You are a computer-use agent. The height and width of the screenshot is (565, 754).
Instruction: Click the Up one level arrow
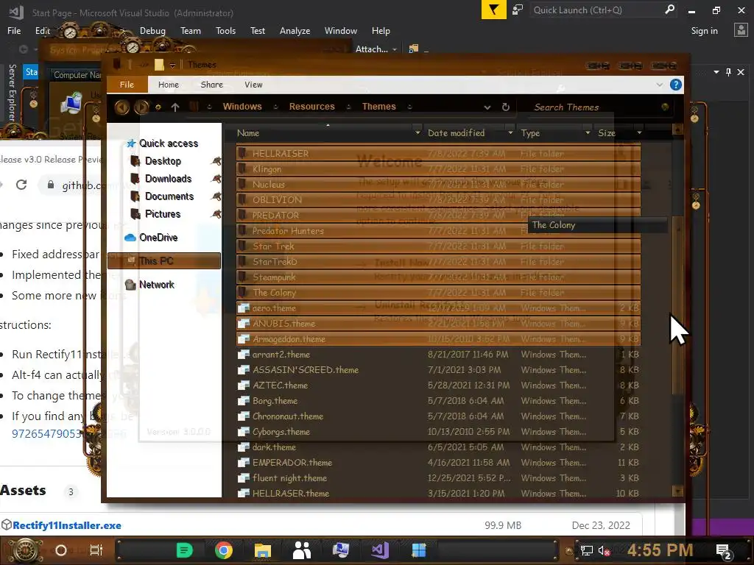pyautogui.click(x=175, y=107)
